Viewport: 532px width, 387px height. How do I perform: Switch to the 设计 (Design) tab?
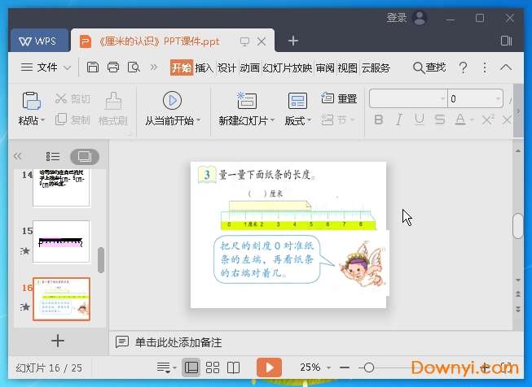226,67
